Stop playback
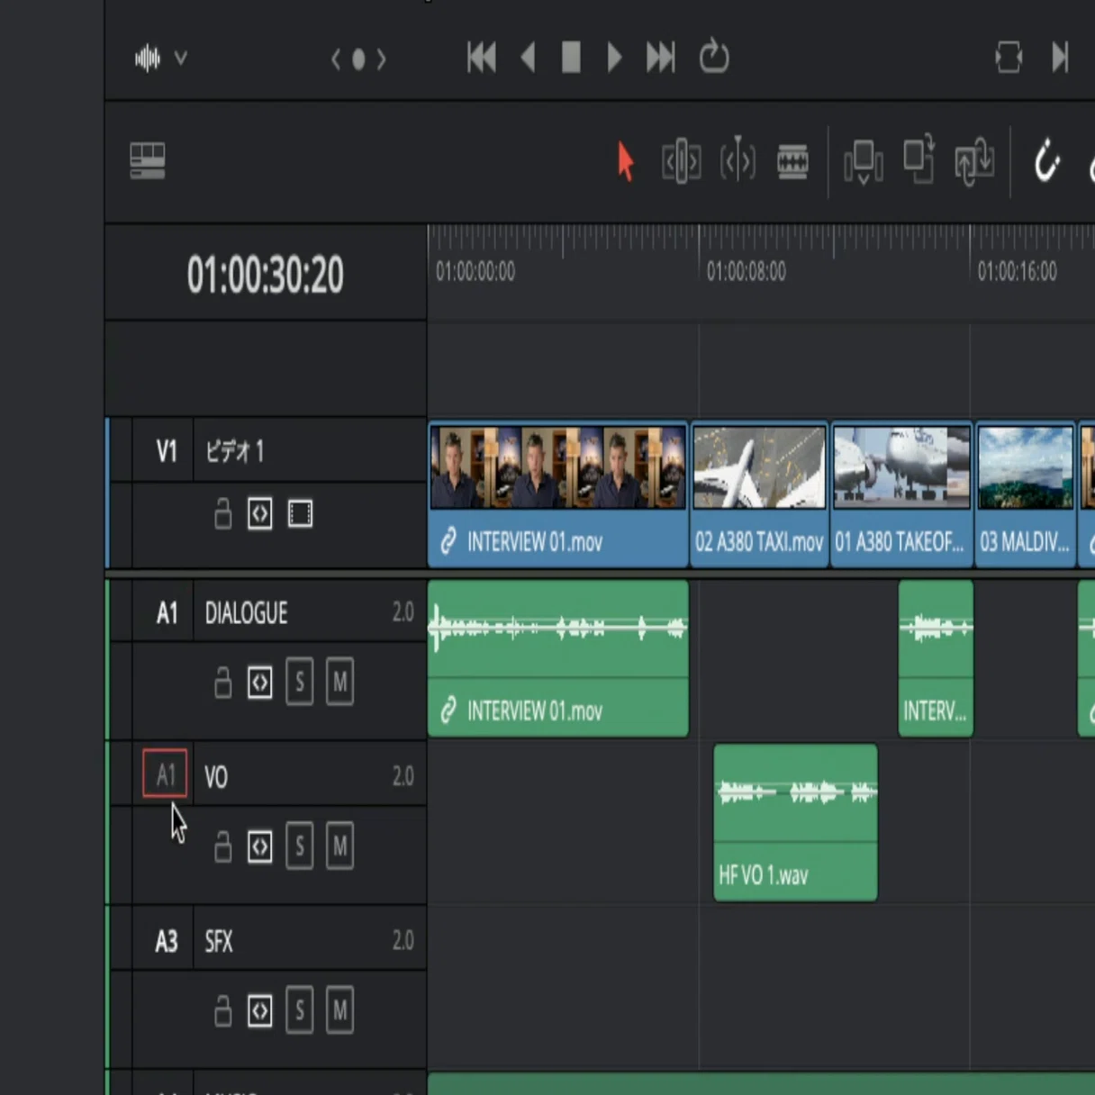Screen dimensions: 1095x1095 [571, 58]
